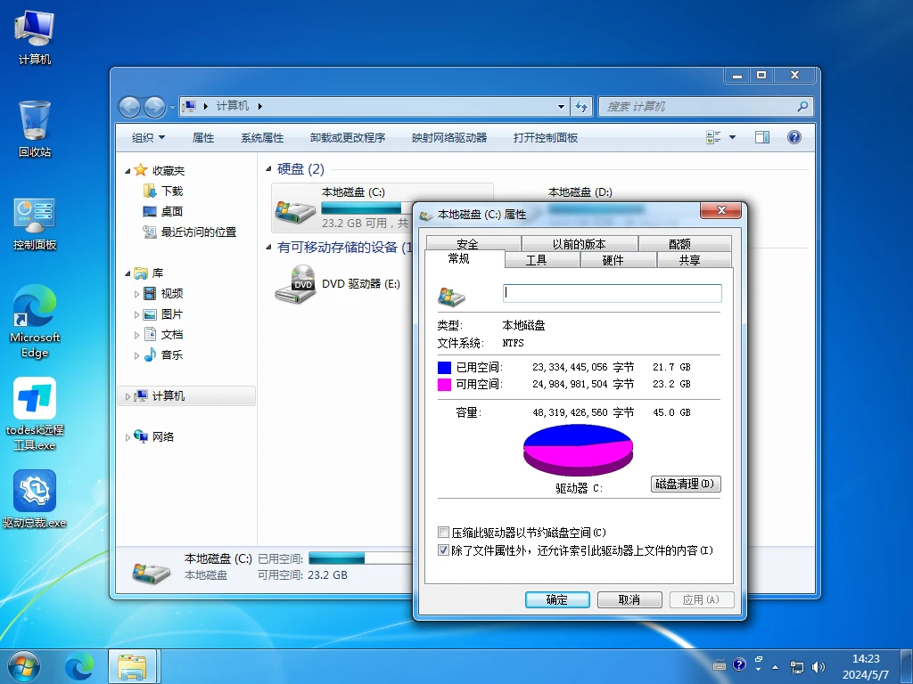Click the Explorer back navigation button
913x684 pixels.
tap(129, 107)
